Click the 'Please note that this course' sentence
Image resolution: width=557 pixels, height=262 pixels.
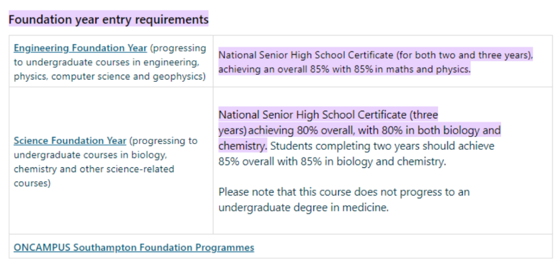[344, 192]
